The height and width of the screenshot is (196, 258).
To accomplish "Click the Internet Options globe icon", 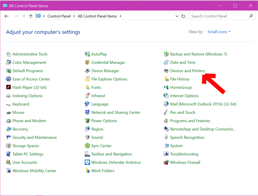I will (x=166, y=96).
